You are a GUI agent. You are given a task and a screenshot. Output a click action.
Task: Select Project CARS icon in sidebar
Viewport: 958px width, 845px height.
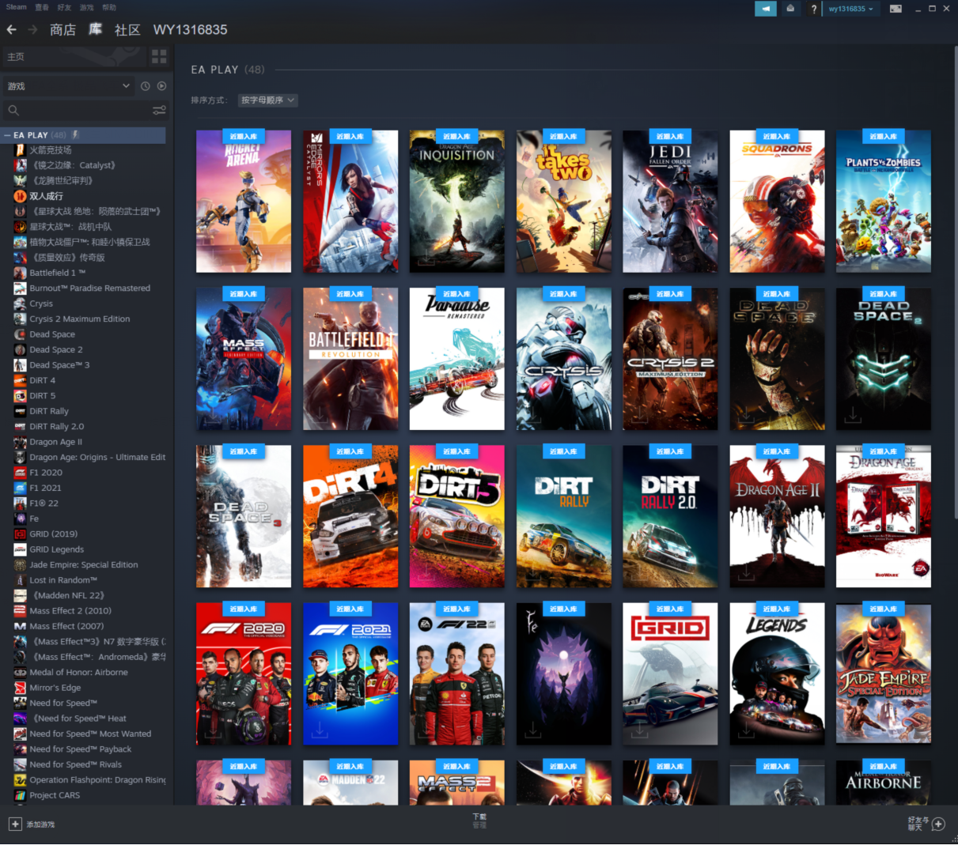pos(20,795)
